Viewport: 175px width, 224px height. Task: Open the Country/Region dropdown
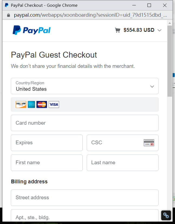(85, 86)
